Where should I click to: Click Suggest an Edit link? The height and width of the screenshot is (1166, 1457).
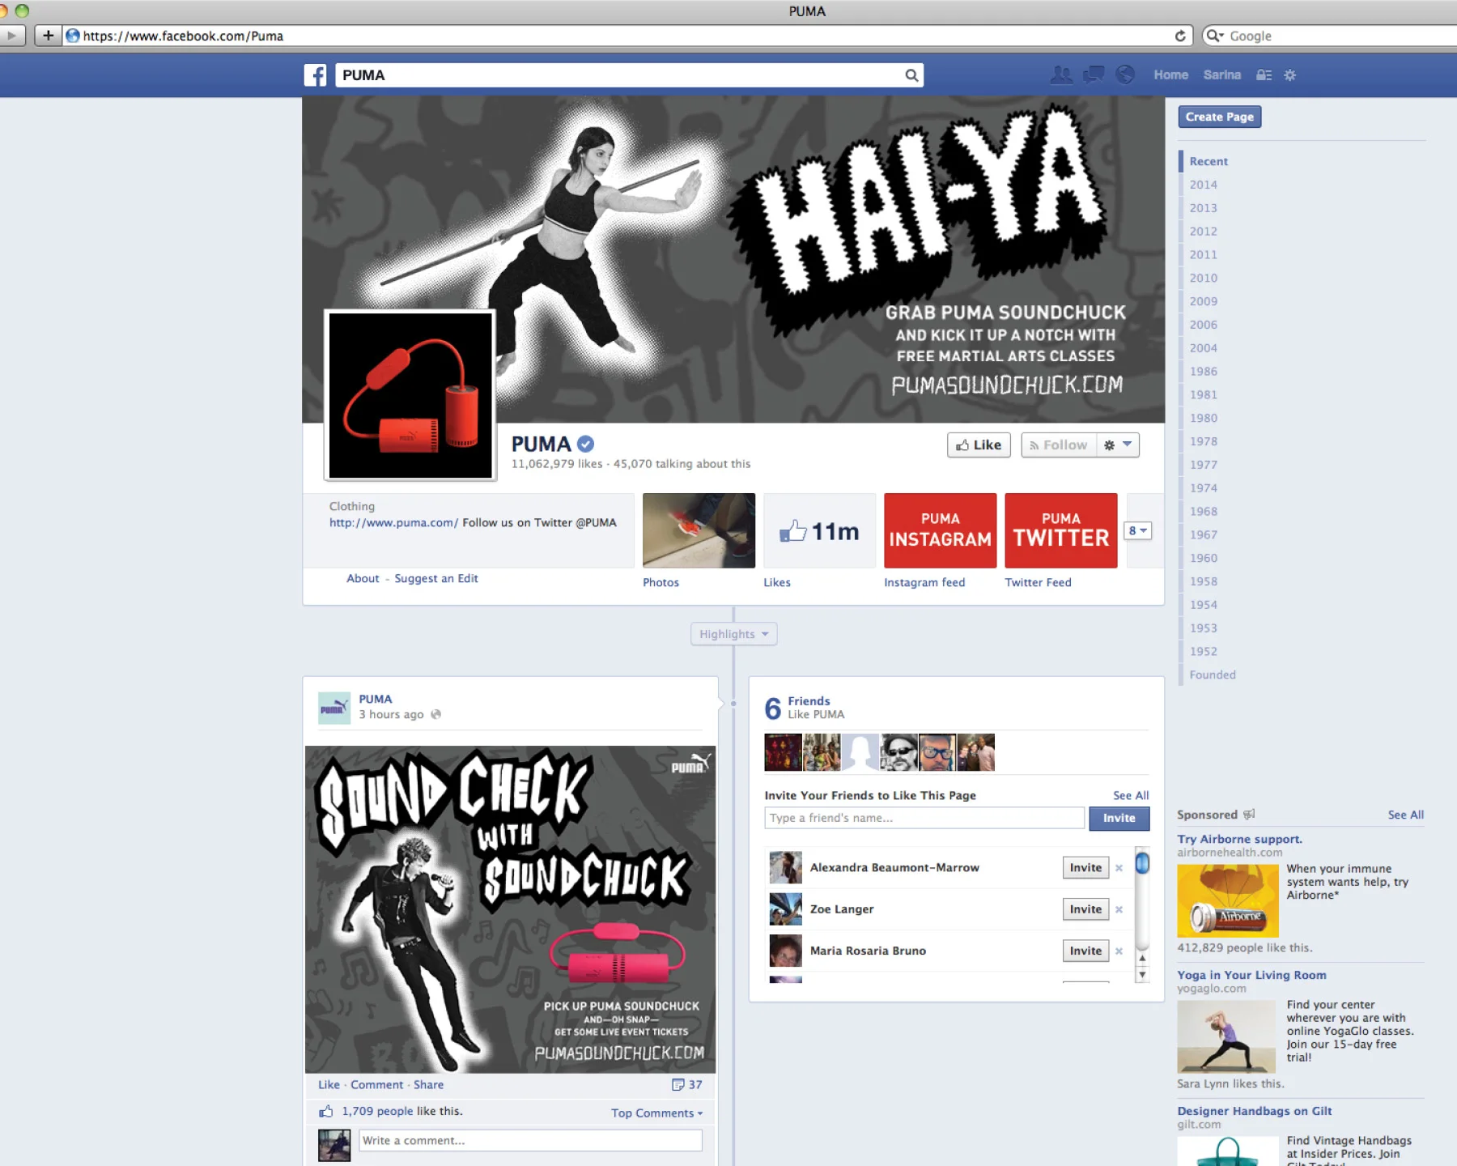(435, 578)
